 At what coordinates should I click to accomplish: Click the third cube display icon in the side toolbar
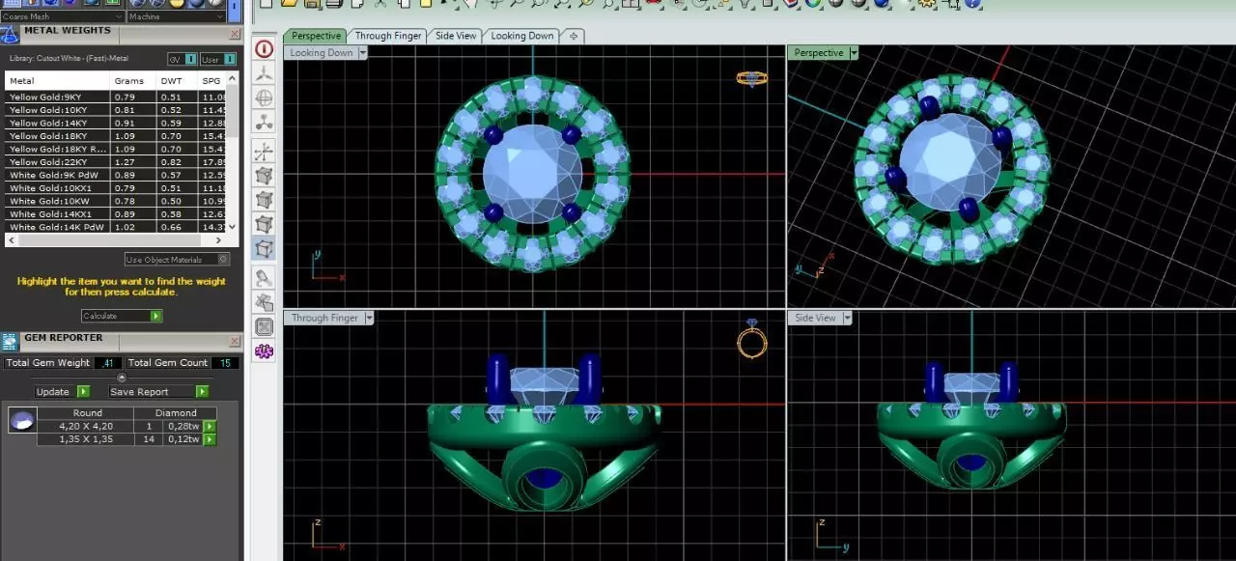pyautogui.click(x=264, y=224)
